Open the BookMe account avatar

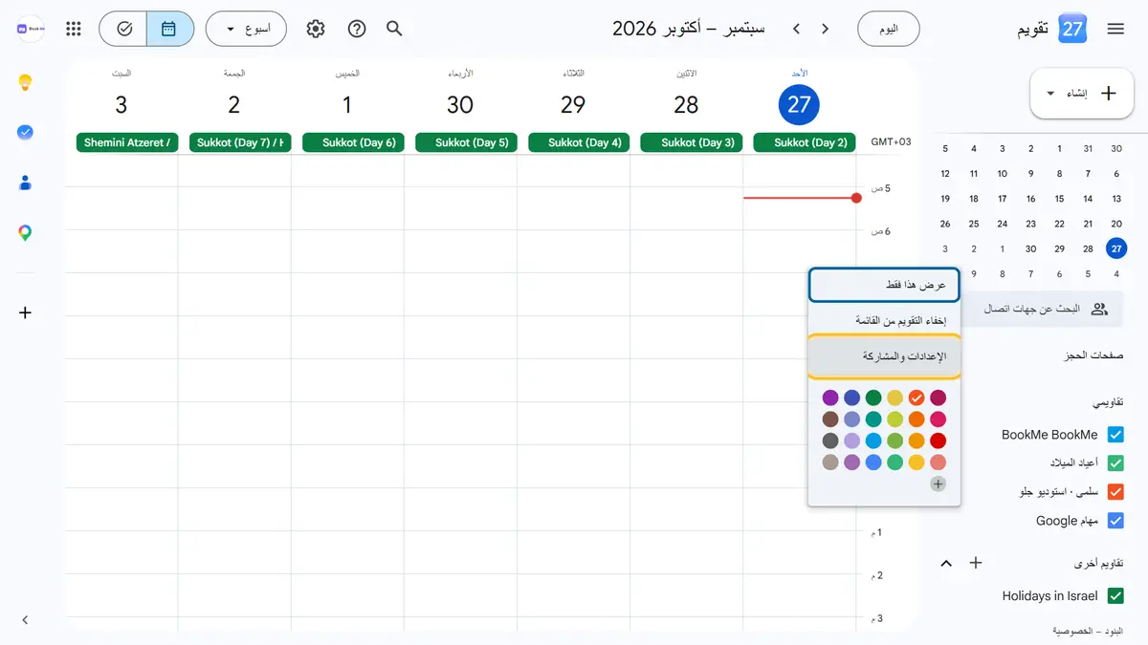tap(31, 29)
